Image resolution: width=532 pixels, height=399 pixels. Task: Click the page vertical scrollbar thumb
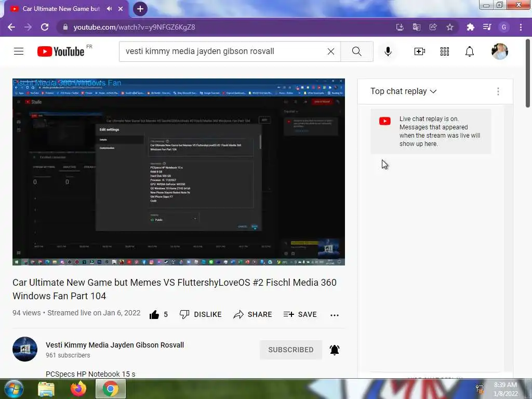point(528,73)
